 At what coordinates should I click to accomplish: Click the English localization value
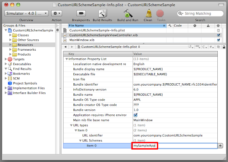tap(139, 64)
